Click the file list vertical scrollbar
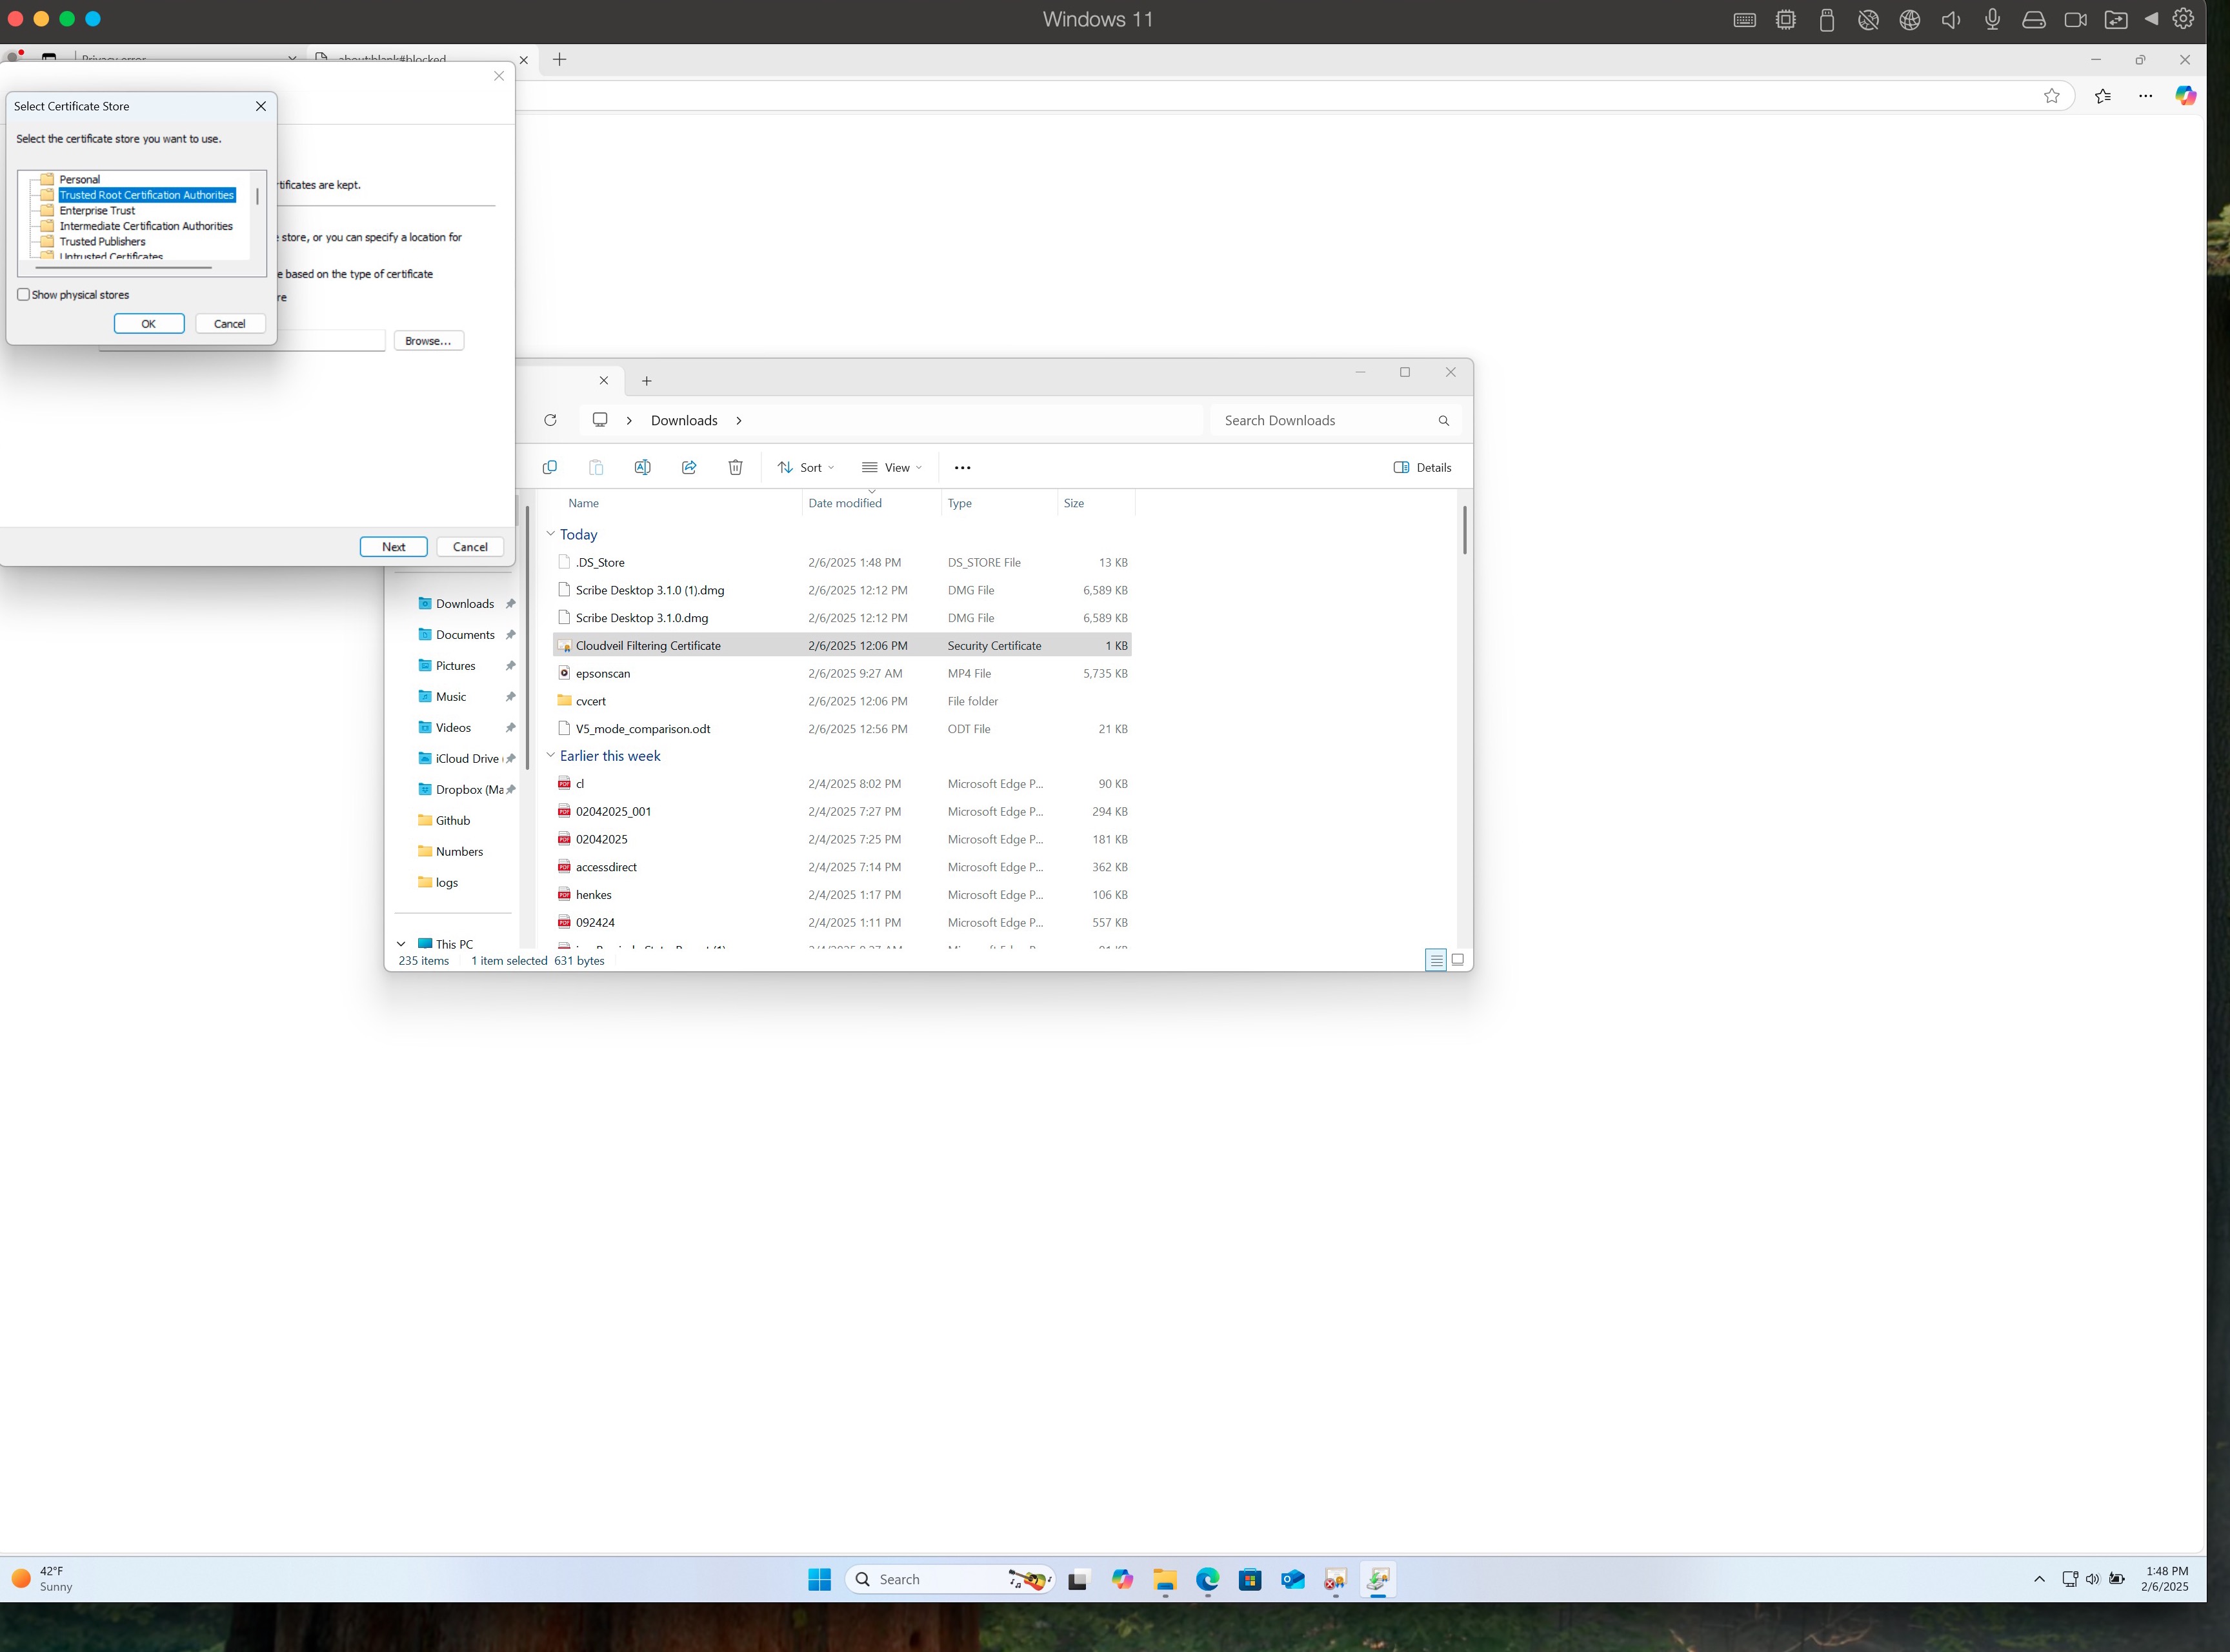Image resolution: width=2230 pixels, height=1652 pixels. (1464, 530)
